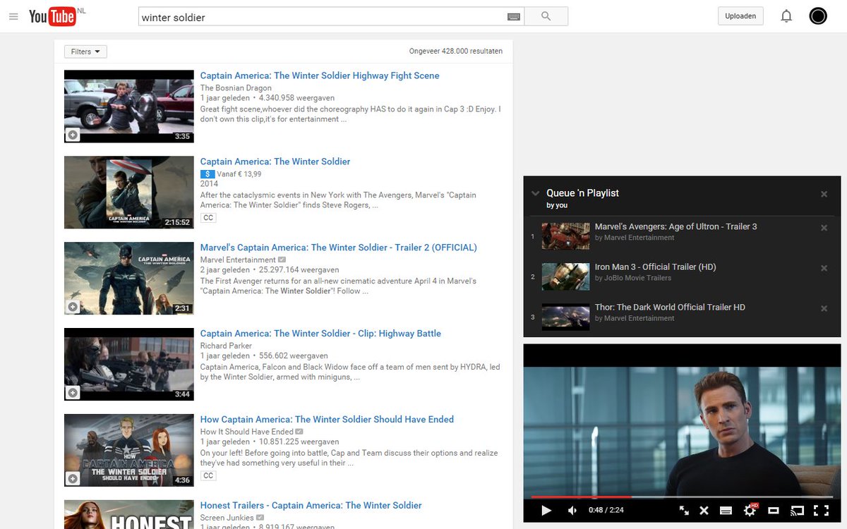This screenshot has width=847, height=529.
Task: Toggle fullscreen in mini player
Action: [x=821, y=510]
